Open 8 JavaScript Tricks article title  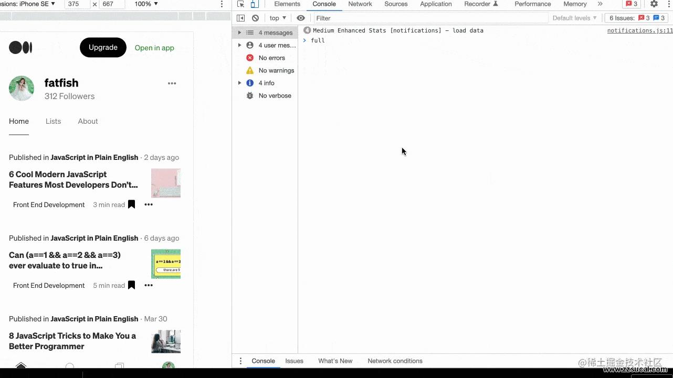point(72,341)
